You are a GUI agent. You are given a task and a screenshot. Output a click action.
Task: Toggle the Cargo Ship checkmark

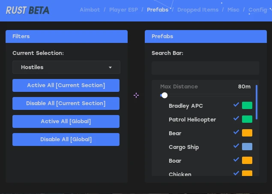(236, 146)
